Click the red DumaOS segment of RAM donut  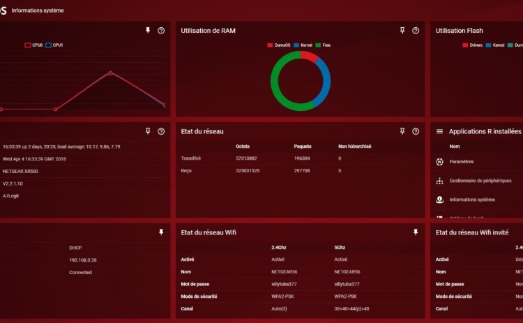pyautogui.click(x=309, y=56)
